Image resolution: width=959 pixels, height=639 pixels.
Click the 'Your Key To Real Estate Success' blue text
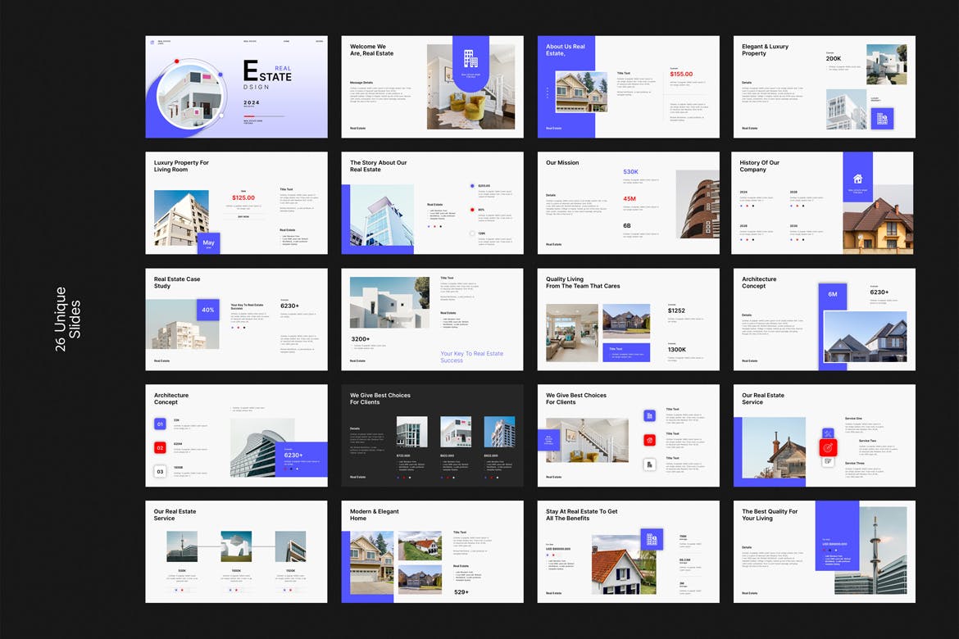[472, 357]
